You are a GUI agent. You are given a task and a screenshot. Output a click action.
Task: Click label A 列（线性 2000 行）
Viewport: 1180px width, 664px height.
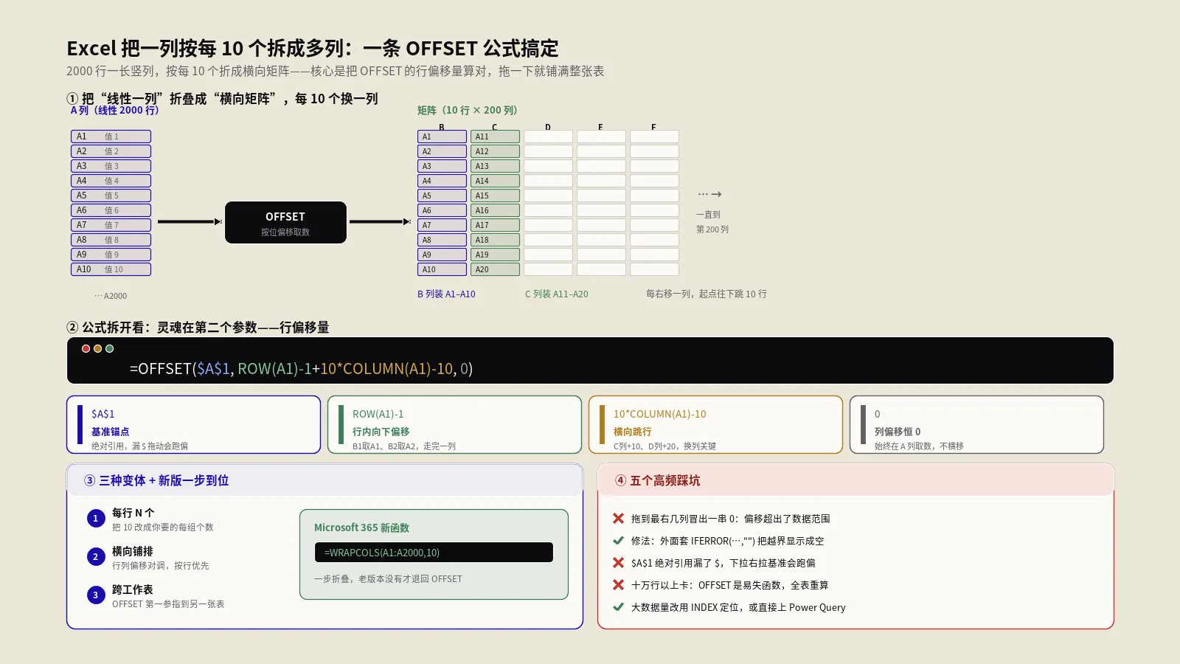coord(114,110)
